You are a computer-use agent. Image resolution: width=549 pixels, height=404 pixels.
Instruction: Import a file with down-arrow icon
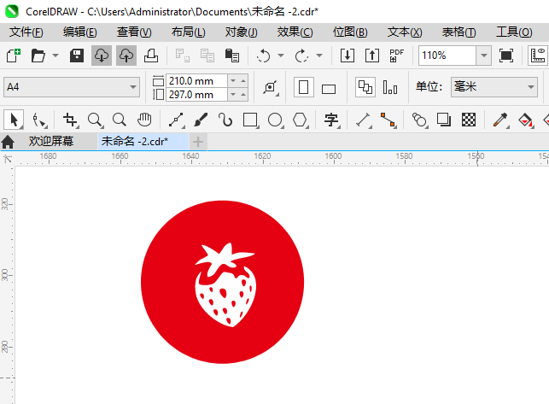click(348, 56)
